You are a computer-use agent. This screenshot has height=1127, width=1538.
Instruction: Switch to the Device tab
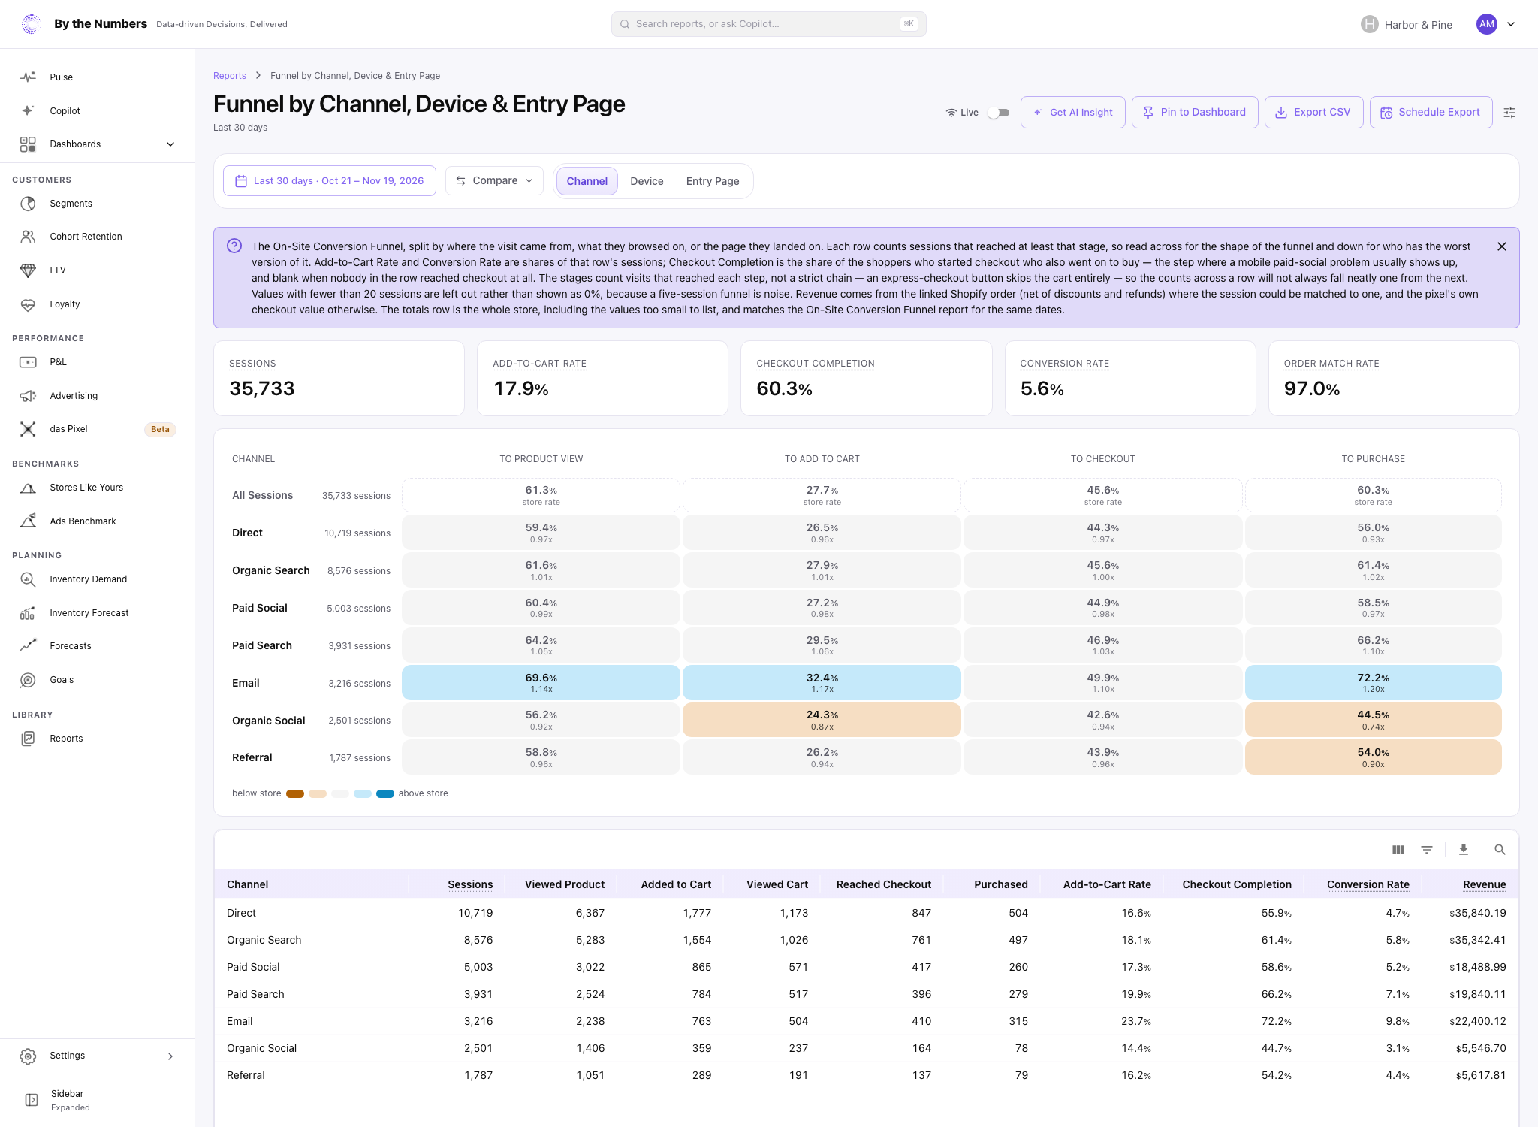[x=647, y=181]
